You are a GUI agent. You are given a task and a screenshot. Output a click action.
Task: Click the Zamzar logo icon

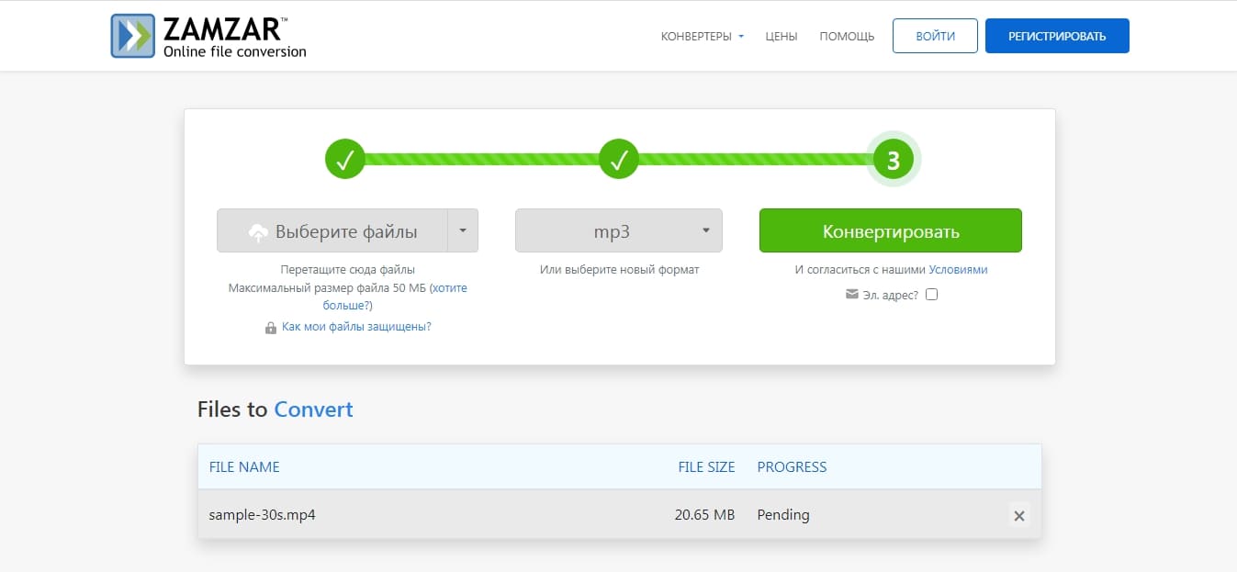133,36
